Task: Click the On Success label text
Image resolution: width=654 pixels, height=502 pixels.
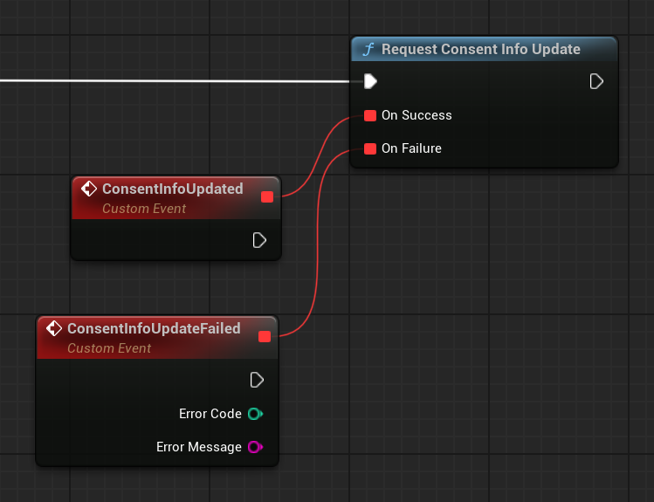Action: tap(416, 115)
